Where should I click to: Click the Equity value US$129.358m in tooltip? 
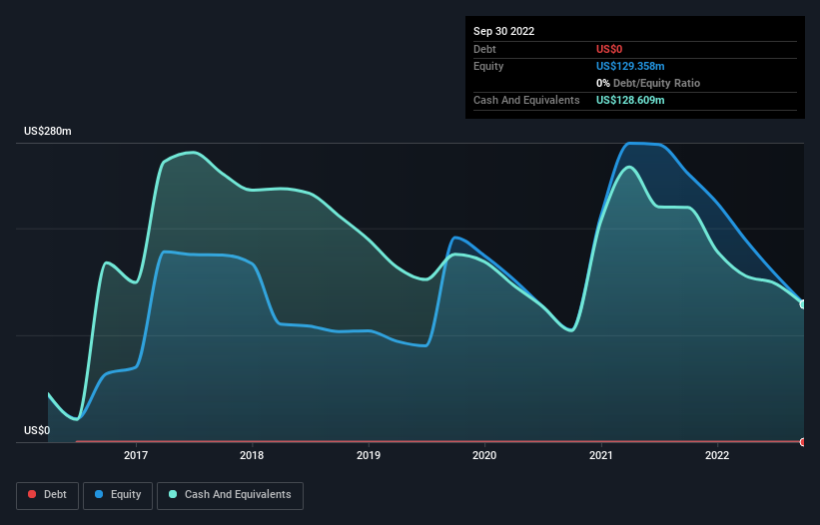click(x=630, y=66)
